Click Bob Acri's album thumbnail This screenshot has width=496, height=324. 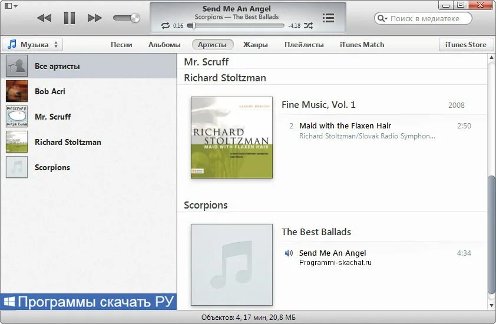point(16,91)
